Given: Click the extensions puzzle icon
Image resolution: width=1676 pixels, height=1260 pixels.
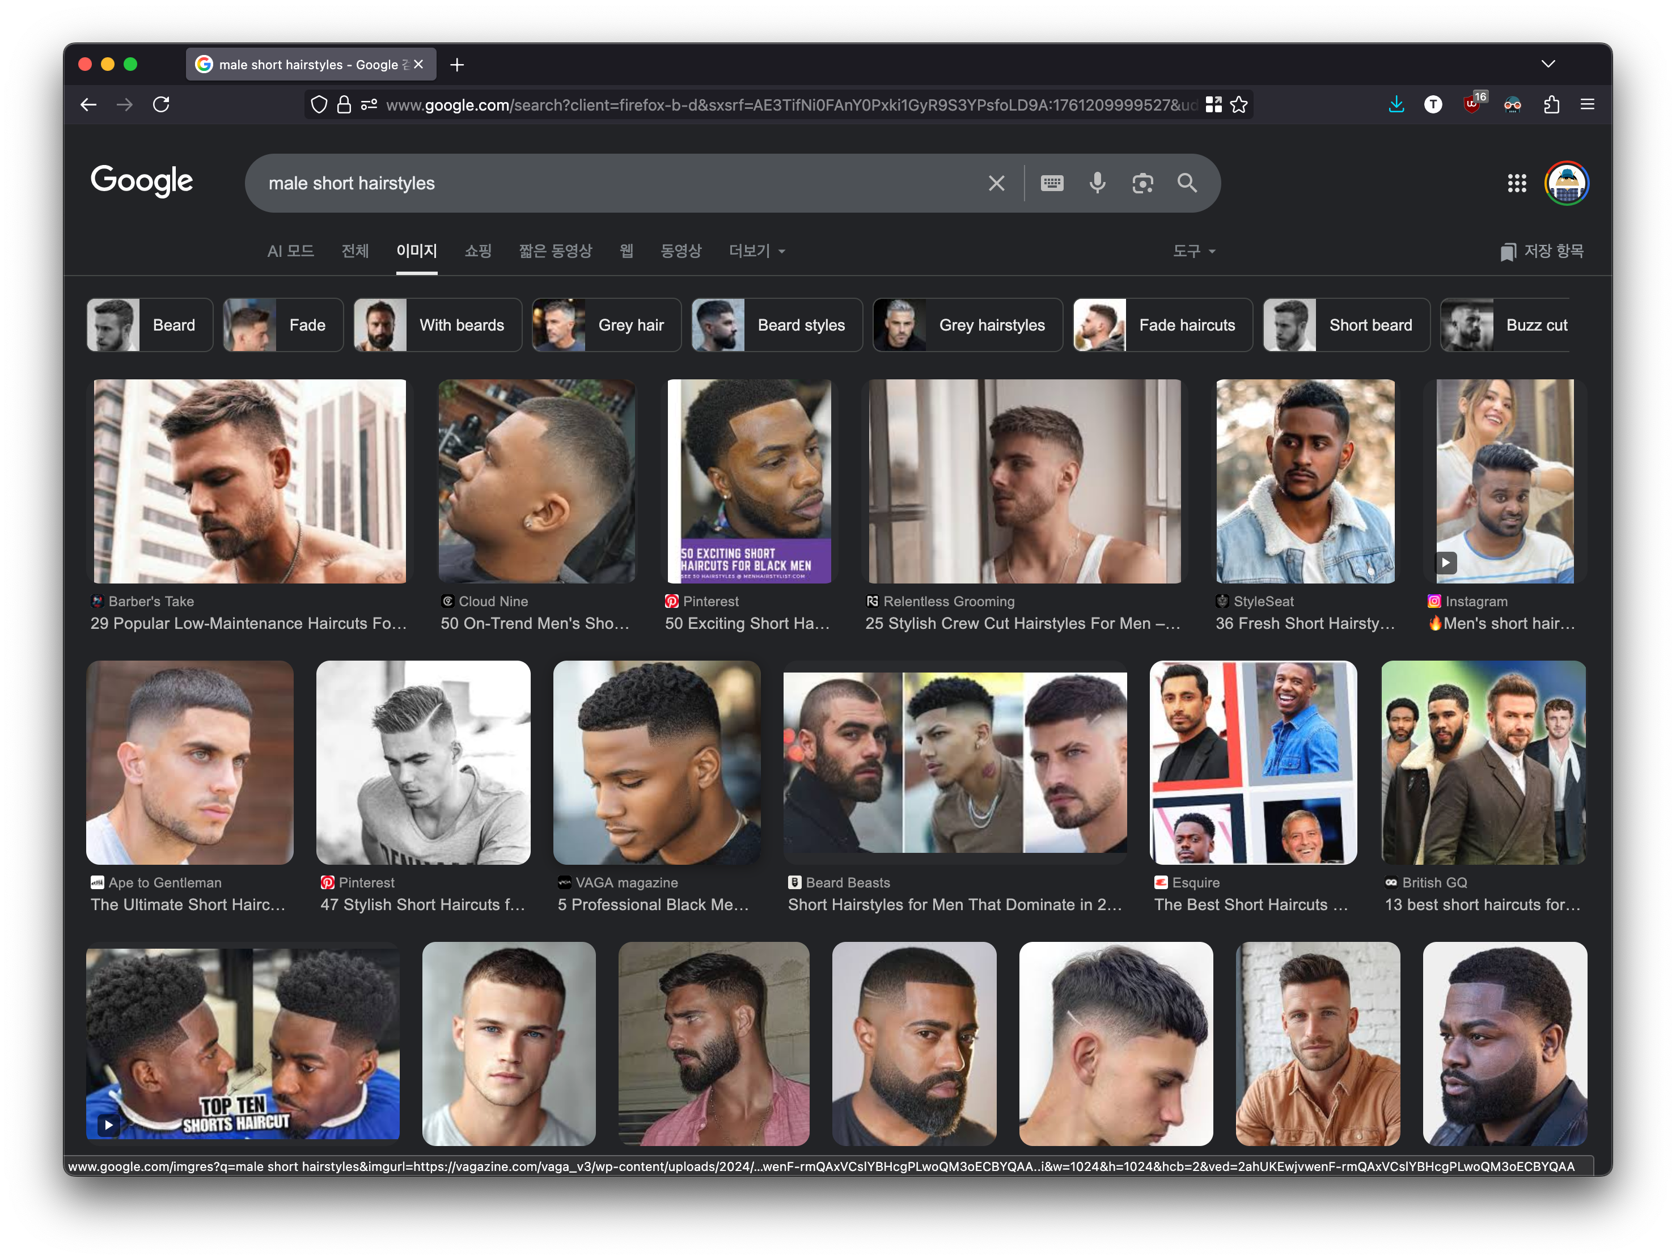Looking at the screenshot, I should pyautogui.click(x=1551, y=104).
